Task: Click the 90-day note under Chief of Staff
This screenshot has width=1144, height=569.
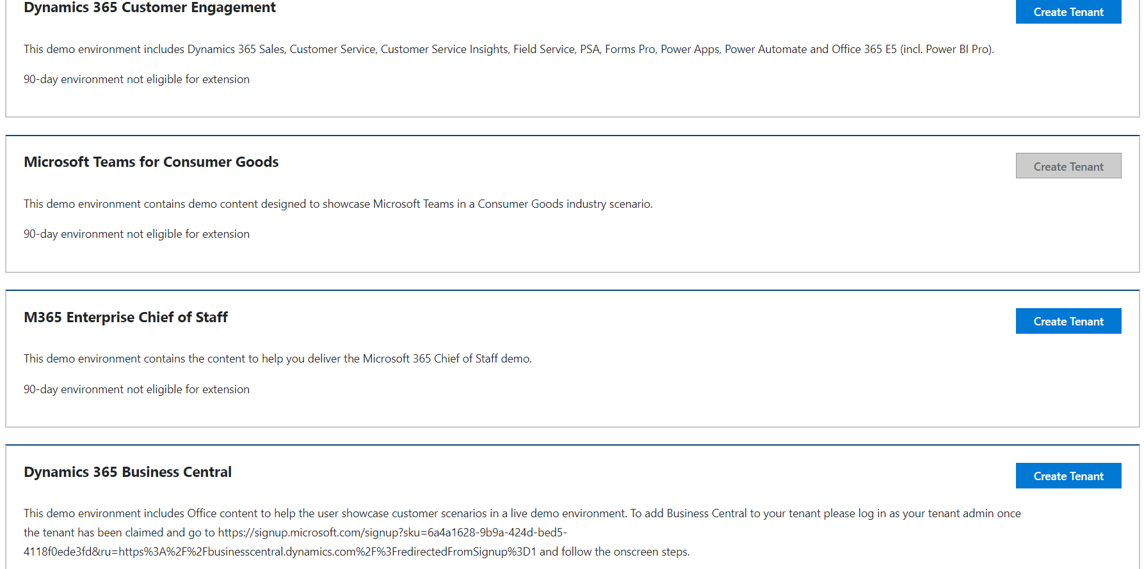Action: point(136,389)
